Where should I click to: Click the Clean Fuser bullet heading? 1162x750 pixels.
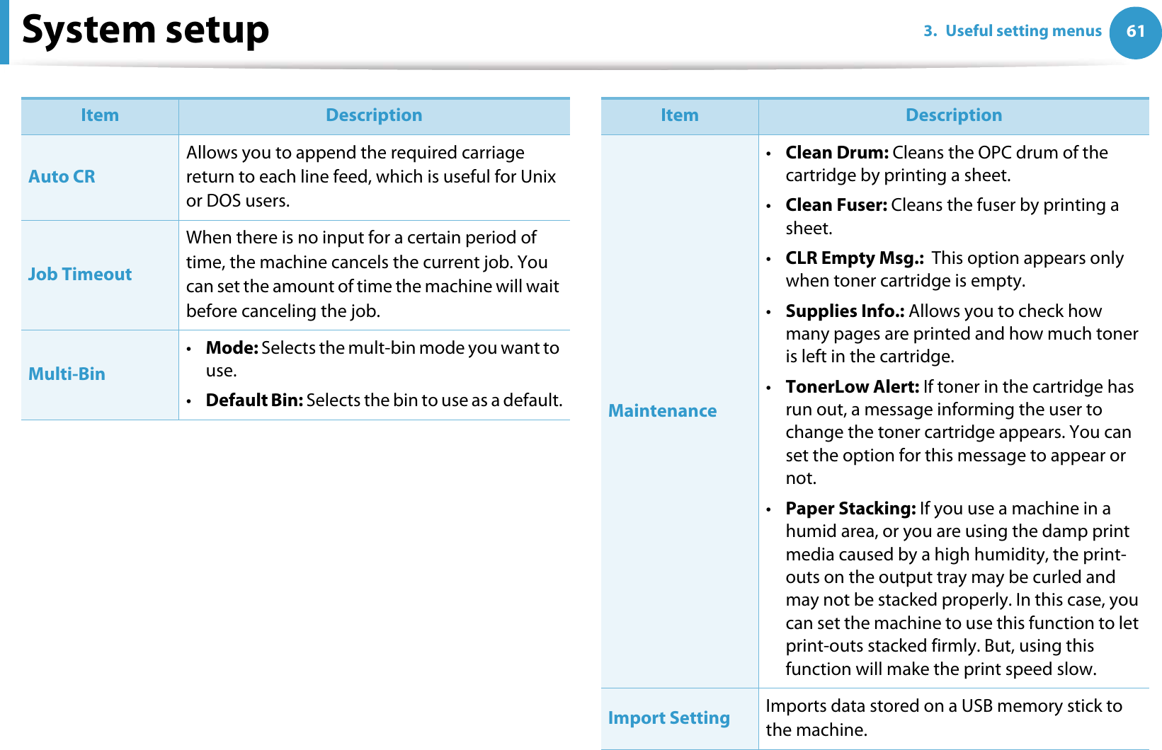[x=836, y=205]
